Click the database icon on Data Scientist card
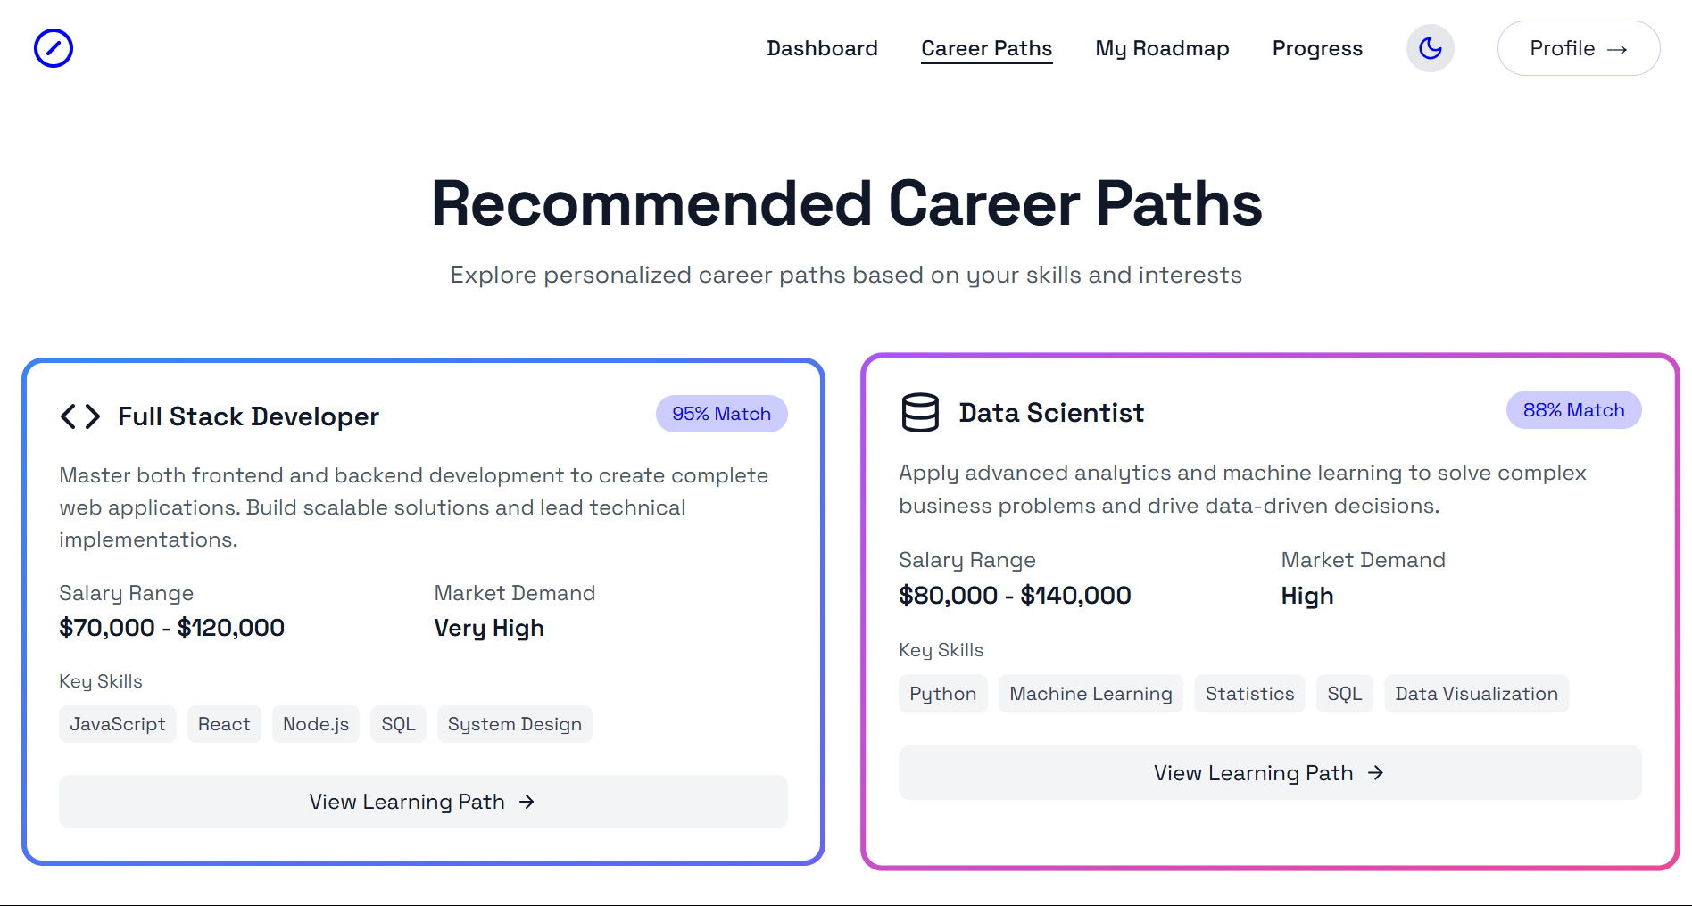Screen dimensions: 1692x906 920,413
